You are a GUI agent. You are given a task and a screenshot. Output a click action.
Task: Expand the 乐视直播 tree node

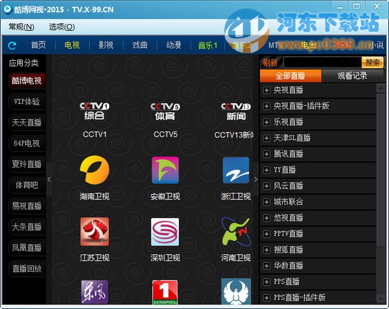pos(266,122)
